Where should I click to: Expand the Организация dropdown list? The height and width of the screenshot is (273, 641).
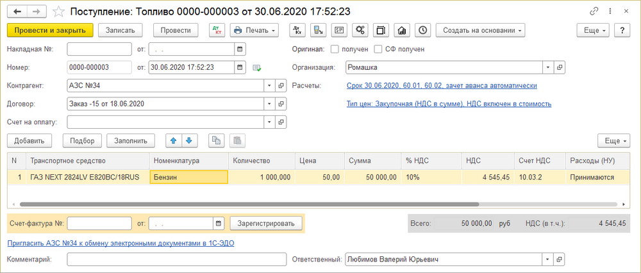(x=548, y=67)
